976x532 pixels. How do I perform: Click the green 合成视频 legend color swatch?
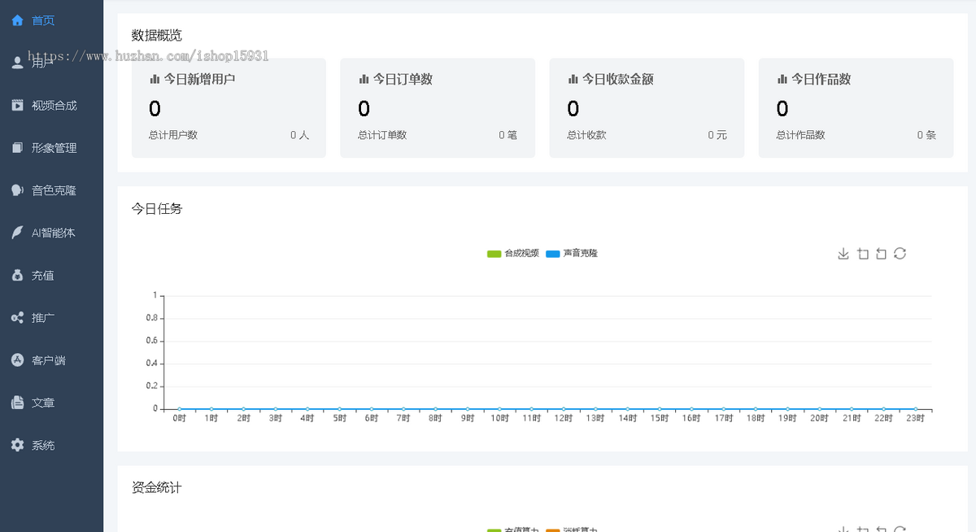[494, 254]
